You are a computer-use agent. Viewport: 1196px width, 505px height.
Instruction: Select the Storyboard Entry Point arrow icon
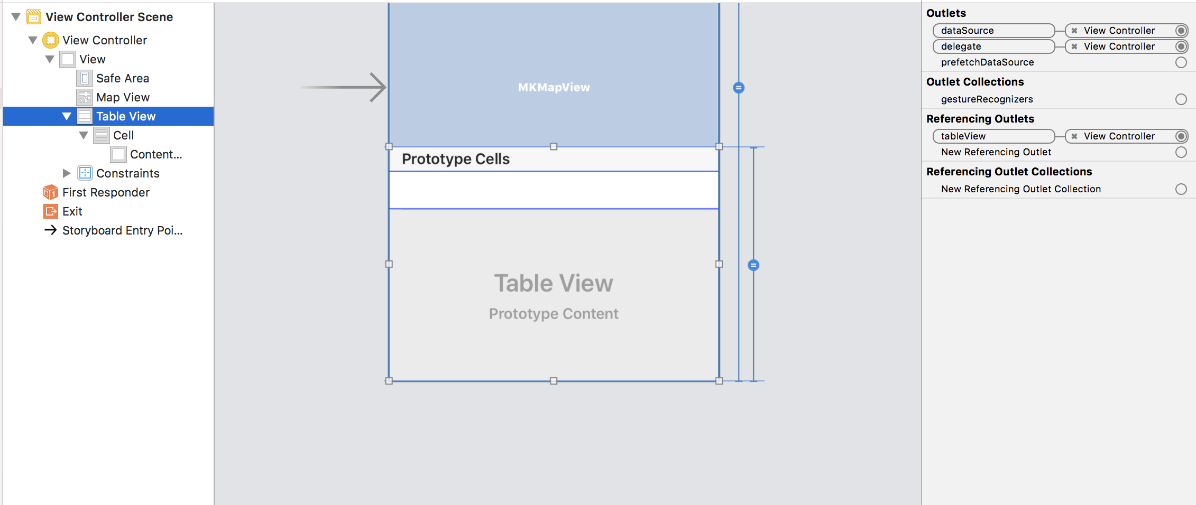50,230
